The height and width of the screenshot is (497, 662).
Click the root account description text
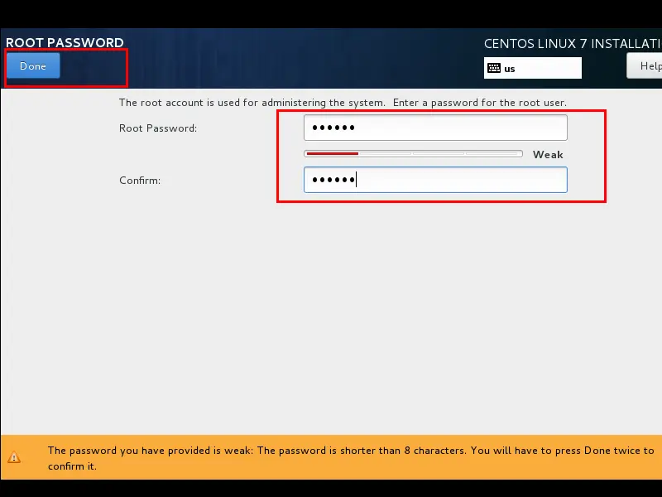point(343,103)
